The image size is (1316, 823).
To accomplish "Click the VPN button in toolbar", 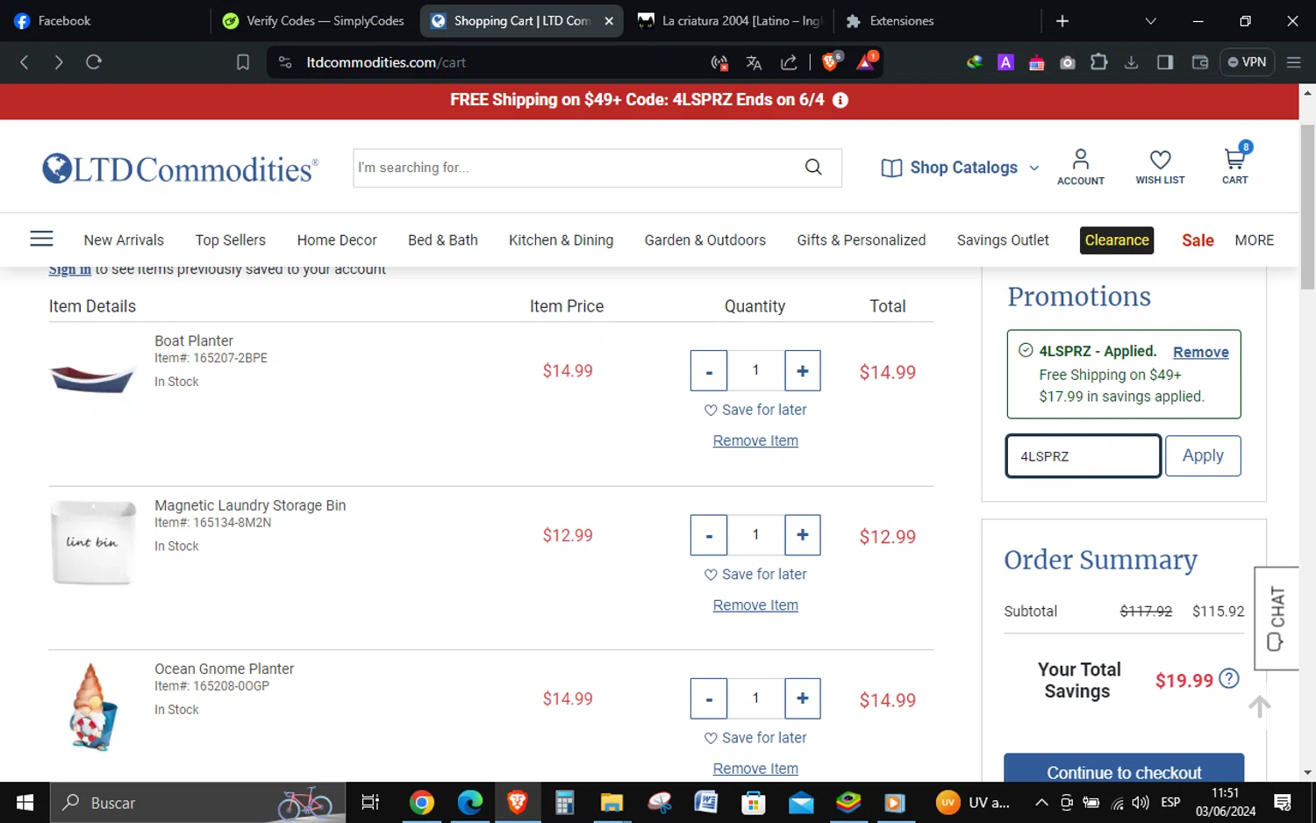I will coord(1247,62).
